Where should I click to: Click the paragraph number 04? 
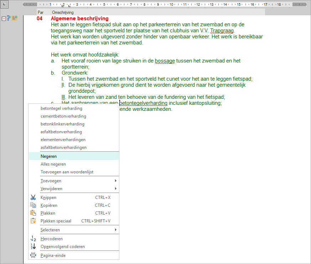pyautogui.click(x=40, y=18)
